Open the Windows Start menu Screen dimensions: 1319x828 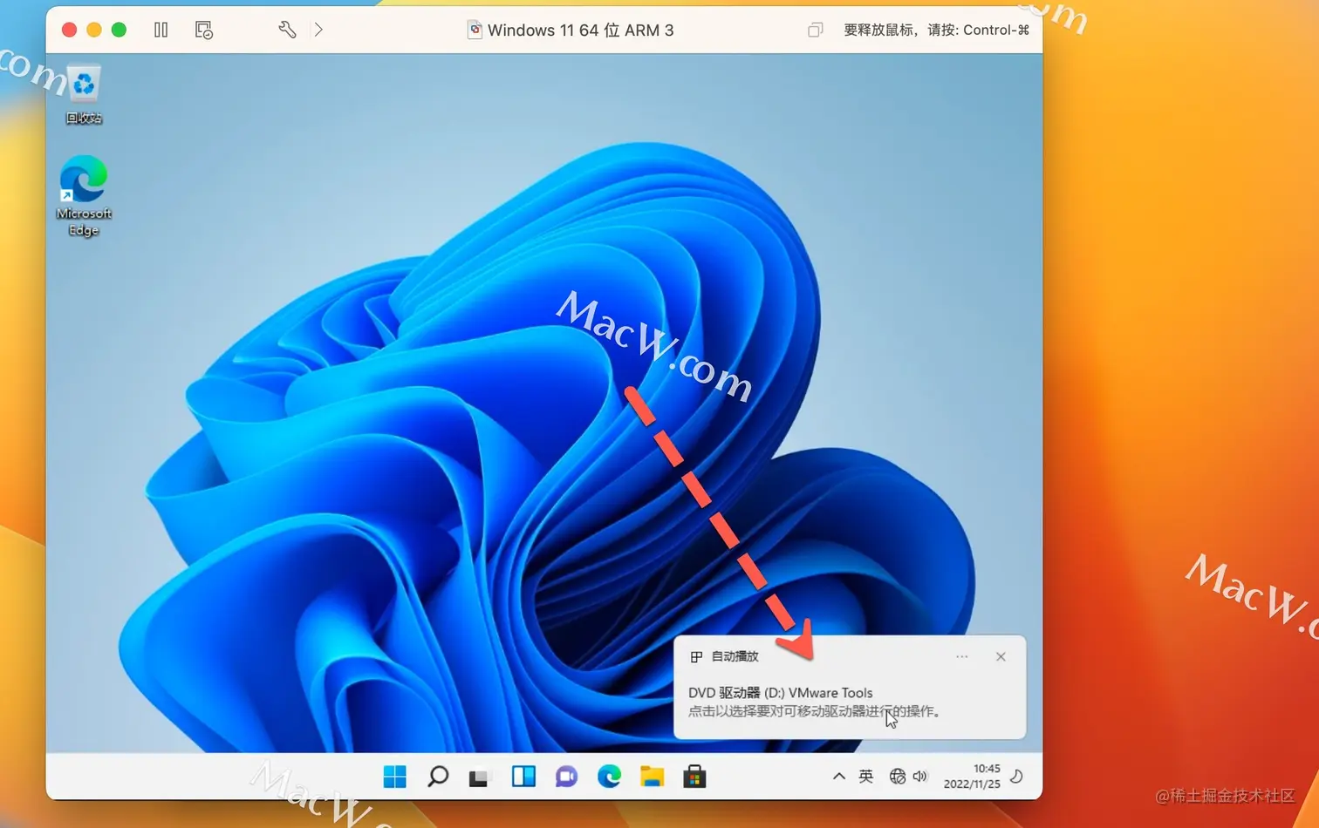[x=394, y=777]
